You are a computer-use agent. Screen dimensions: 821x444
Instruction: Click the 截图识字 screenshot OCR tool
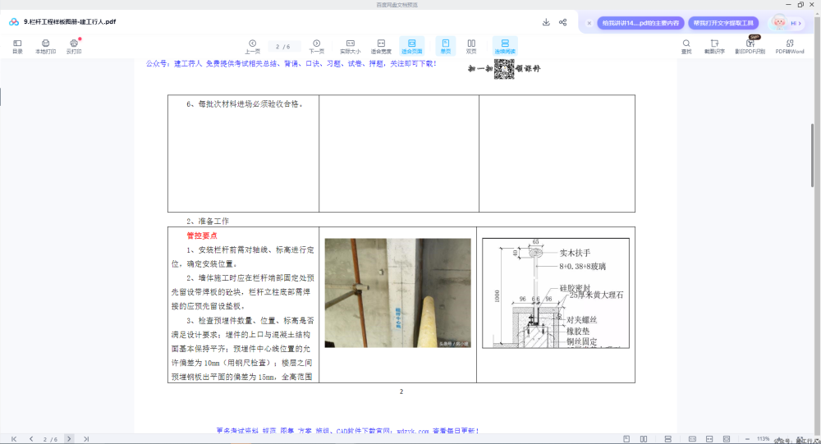pos(715,46)
